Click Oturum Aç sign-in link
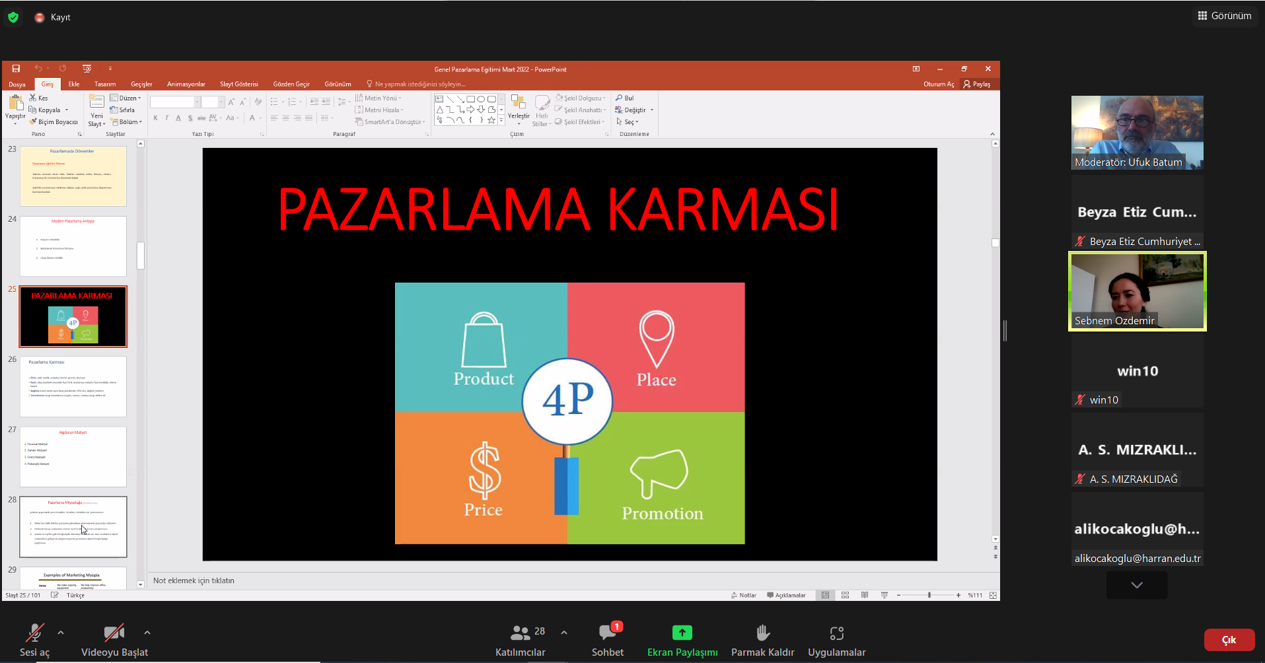Image resolution: width=1265 pixels, height=663 pixels. click(x=939, y=85)
